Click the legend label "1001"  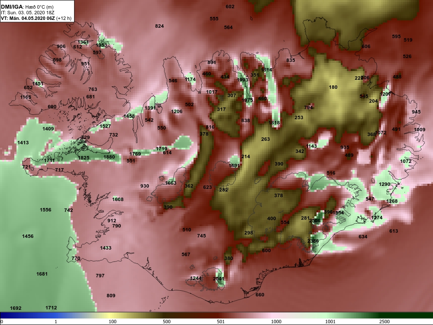(330, 322)
